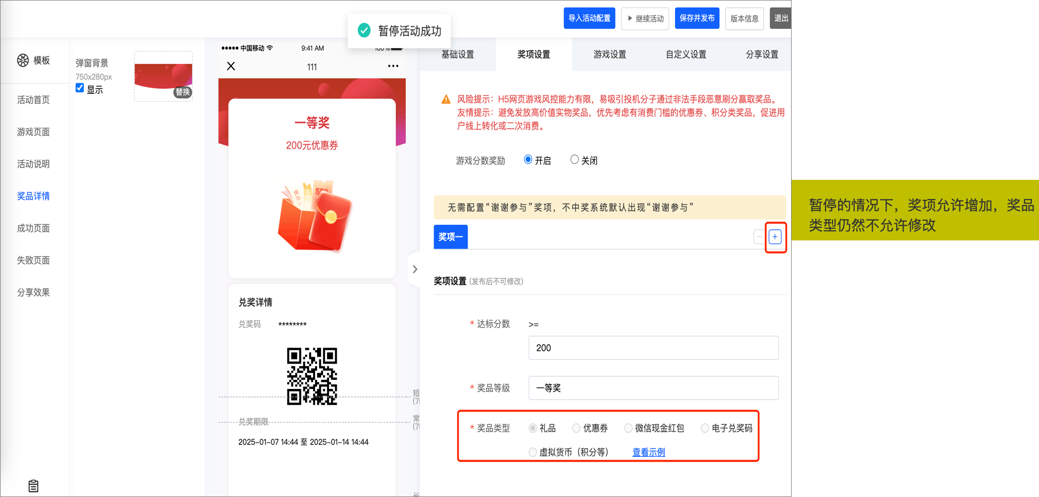
Task: Click the 达标分数 input field
Action: click(653, 348)
